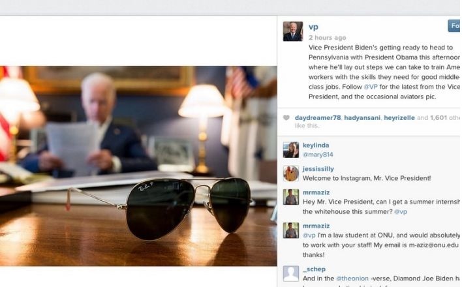Open keylinda's avatar thumbnail

[291, 149]
